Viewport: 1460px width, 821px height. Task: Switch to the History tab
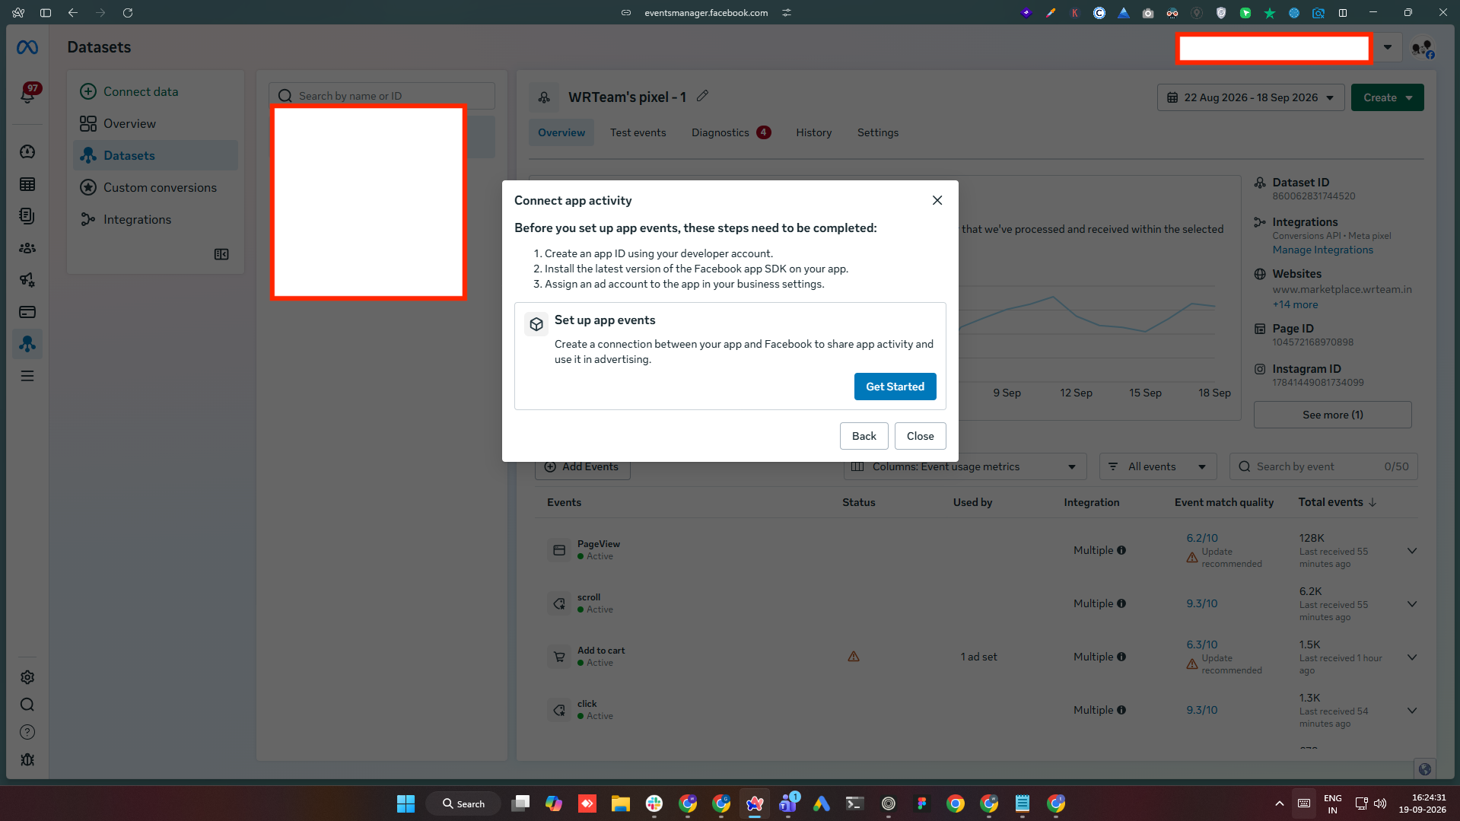(813, 132)
